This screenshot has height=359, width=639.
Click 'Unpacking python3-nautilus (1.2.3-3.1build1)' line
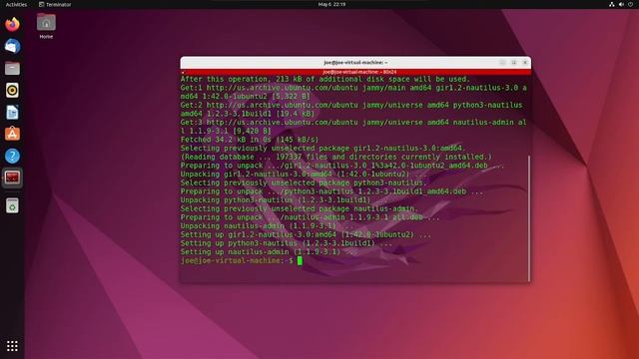coord(284,200)
